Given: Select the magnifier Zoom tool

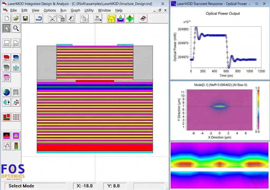Looking at the screenshot, I should pos(16,28).
